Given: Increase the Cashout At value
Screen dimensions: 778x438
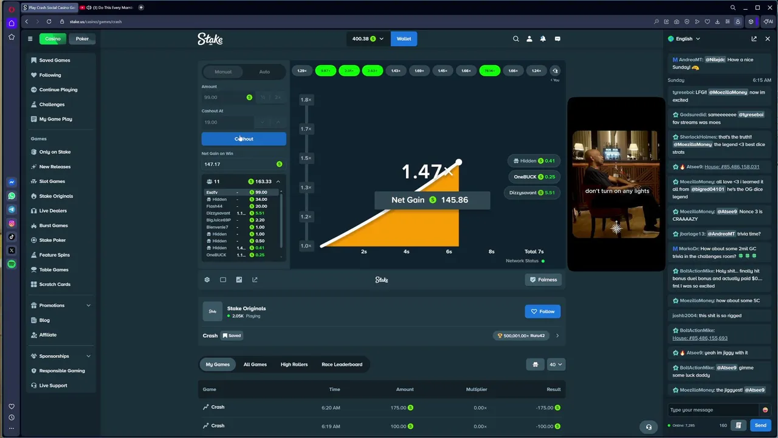Looking at the screenshot, I should tap(278, 122).
